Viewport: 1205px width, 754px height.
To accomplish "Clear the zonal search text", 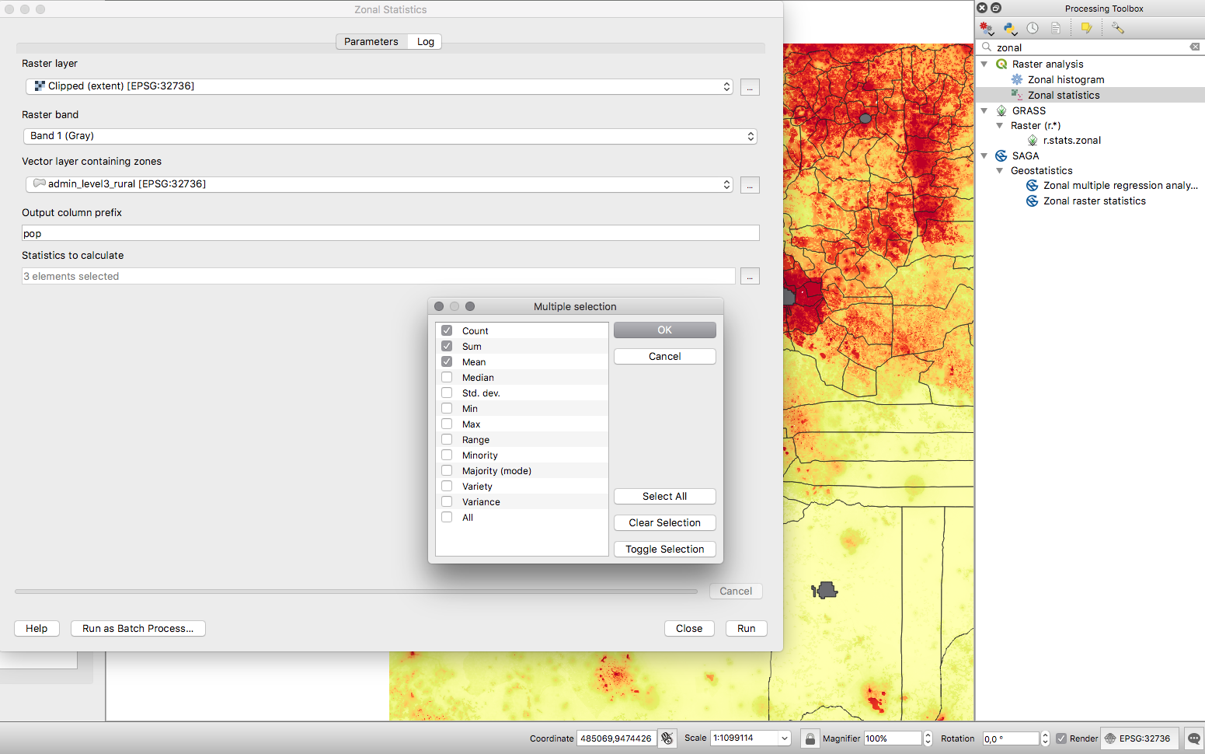I will coord(1194,47).
